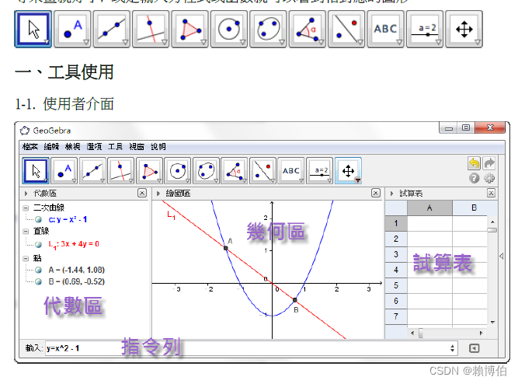This screenshot has height=384, width=518.
Task: Choose the Perpendicular line tool in GeoGebra window
Action: (121, 171)
